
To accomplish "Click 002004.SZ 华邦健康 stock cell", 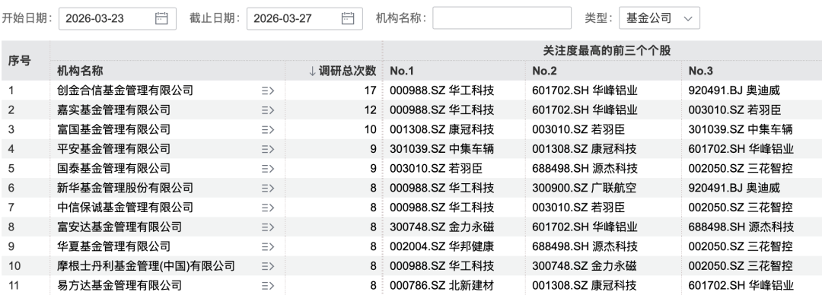I will pos(442,246).
